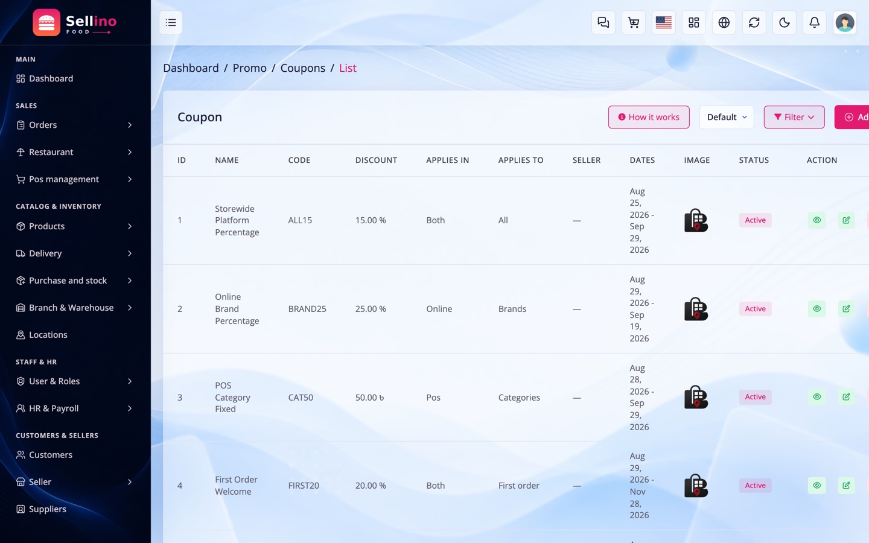Edit the FIRST20 coupon
The height and width of the screenshot is (543, 869).
pyautogui.click(x=846, y=486)
